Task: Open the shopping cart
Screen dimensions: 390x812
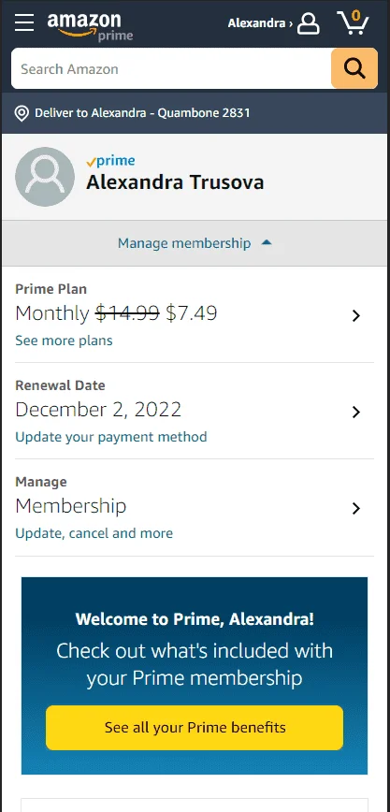Action: tap(354, 22)
